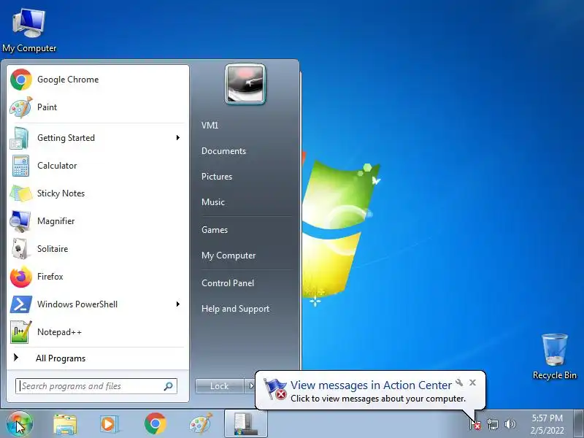Open the Music library
Image resolution: width=584 pixels, height=438 pixels.
[x=213, y=202]
